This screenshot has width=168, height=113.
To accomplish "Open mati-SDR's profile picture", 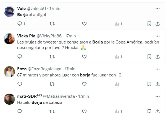I will click(9, 99).
